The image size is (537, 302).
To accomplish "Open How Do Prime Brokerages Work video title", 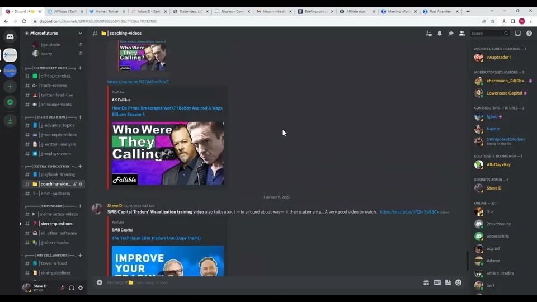I will (x=167, y=111).
